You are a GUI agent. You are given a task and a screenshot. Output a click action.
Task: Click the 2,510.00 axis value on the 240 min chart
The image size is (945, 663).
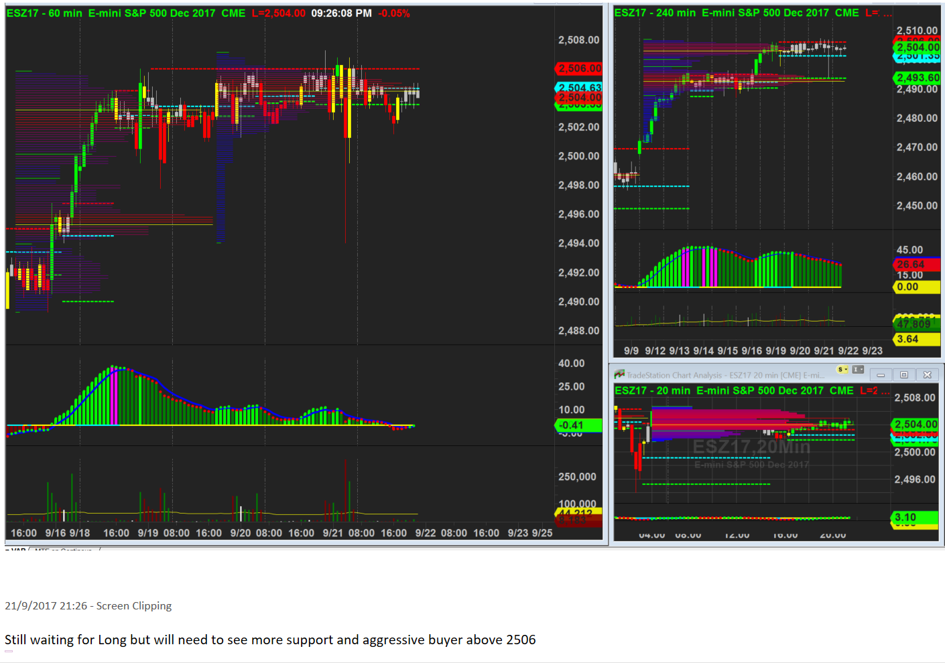[917, 31]
